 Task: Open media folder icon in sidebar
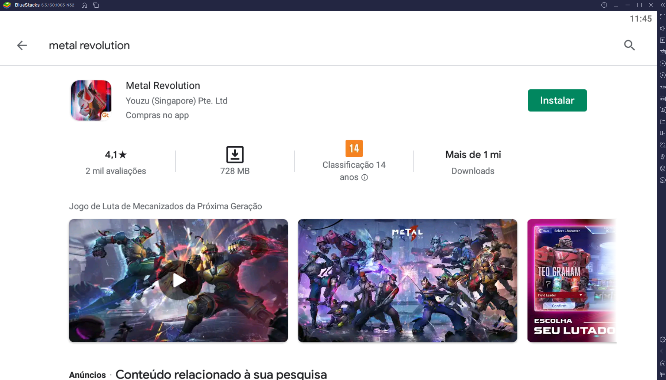point(662,122)
